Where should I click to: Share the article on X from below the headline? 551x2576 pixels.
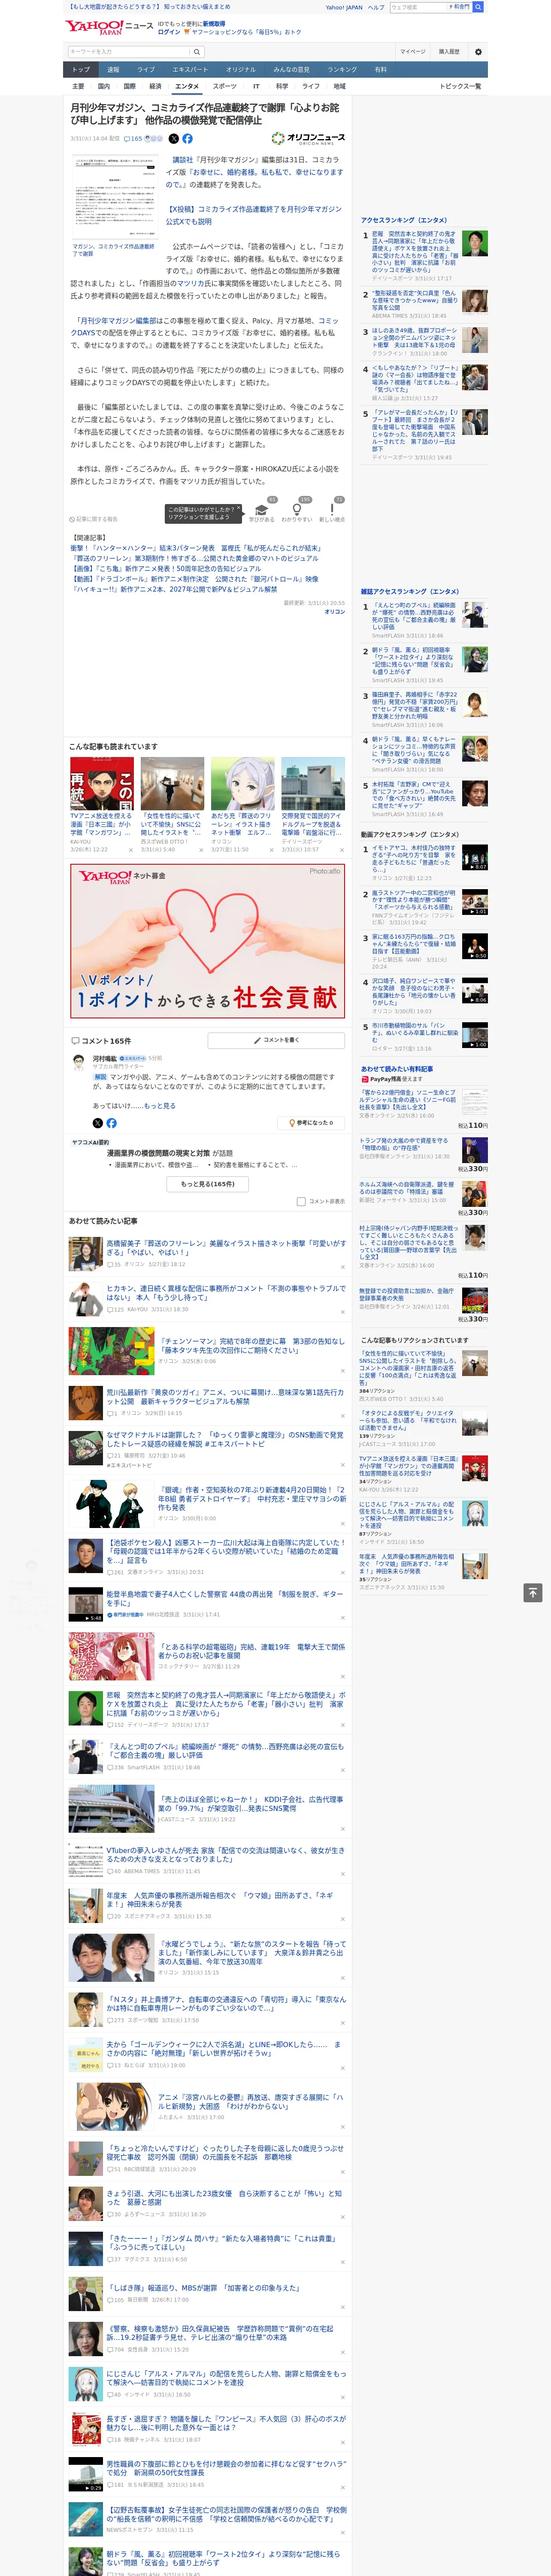[x=174, y=139]
